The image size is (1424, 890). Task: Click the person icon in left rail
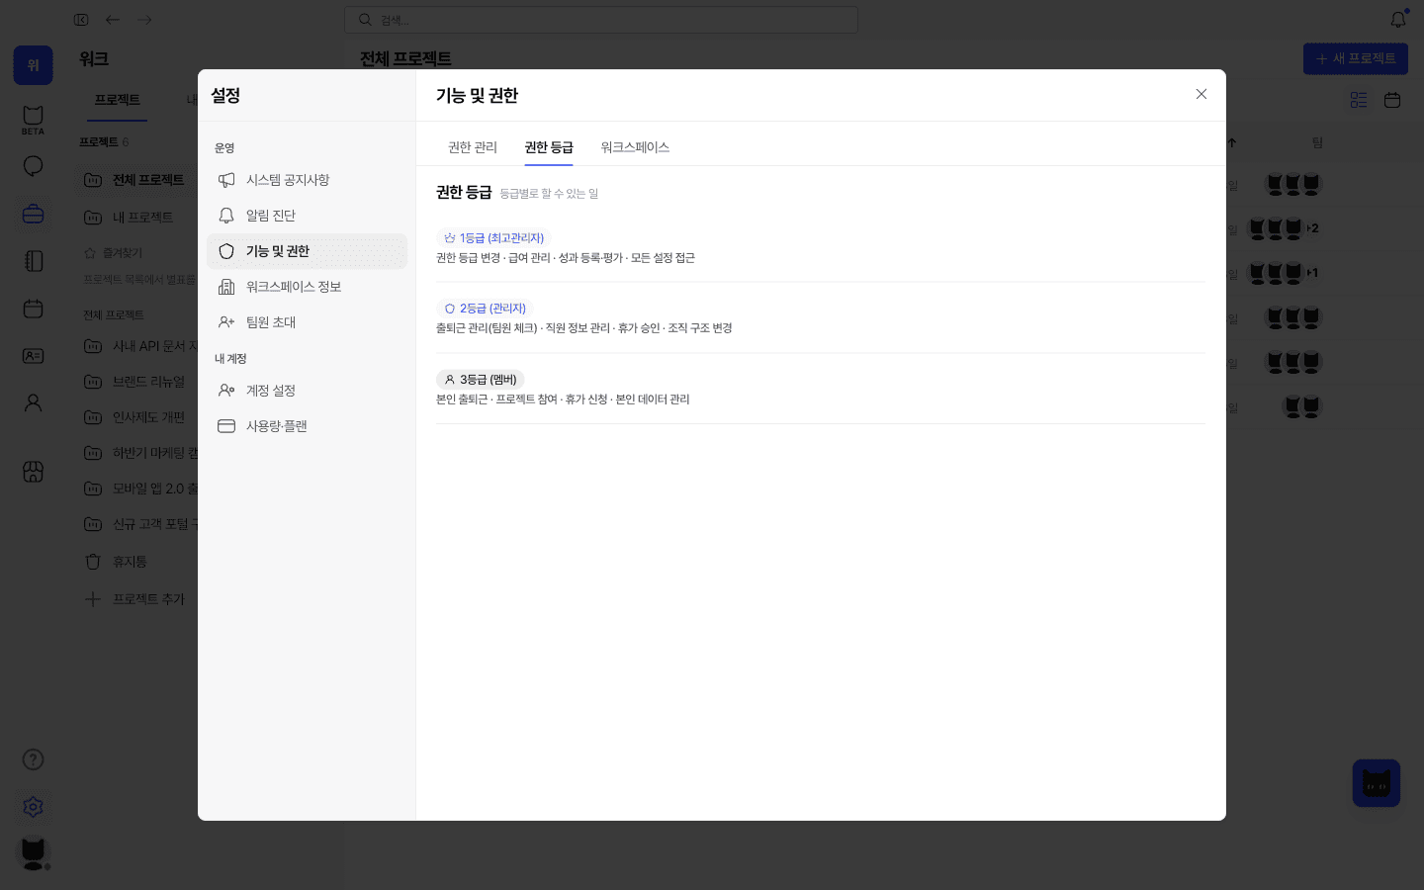pos(33,403)
